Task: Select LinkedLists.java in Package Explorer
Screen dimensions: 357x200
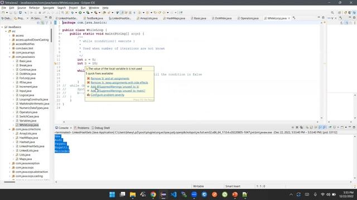Action: coord(28,151)
